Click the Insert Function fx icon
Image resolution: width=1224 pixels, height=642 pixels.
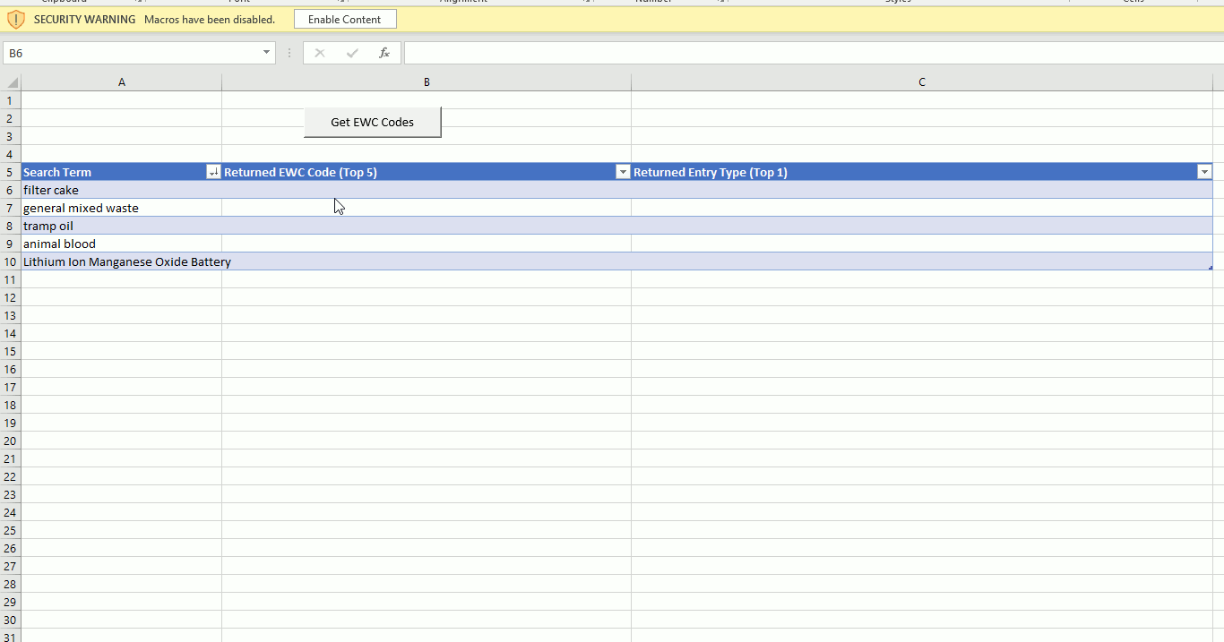(384, 53)
